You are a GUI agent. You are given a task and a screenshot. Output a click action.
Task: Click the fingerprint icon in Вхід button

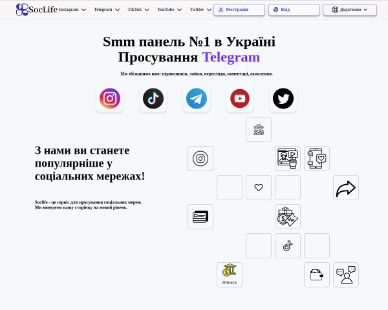(x=275, y=10)
